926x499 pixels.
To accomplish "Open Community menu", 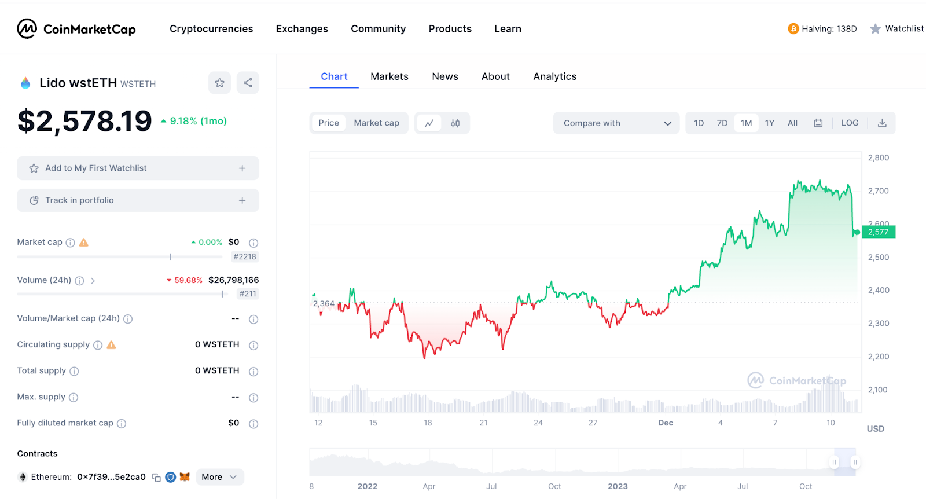I will point(379,28).
